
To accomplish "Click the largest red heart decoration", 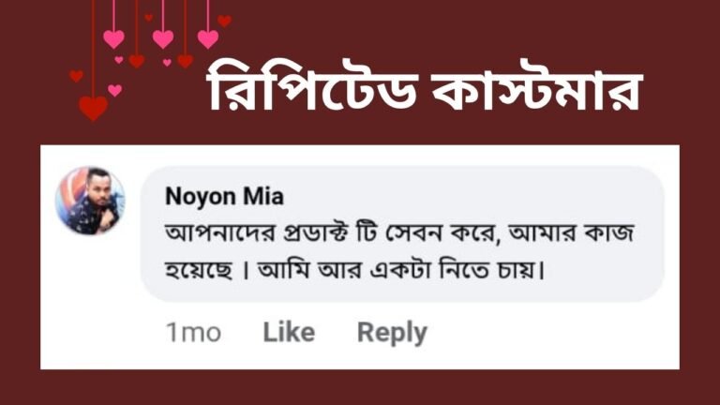I will pos(93,109).
